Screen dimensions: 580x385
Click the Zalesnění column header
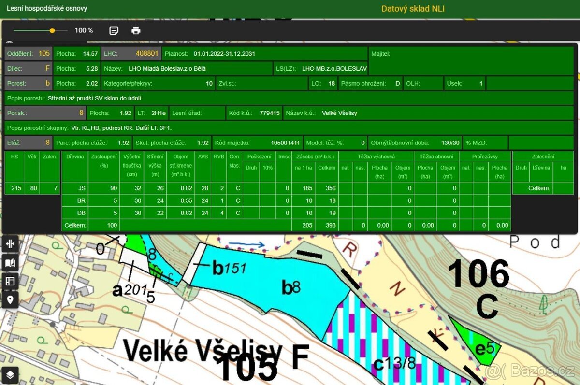[x=543, y=157]
